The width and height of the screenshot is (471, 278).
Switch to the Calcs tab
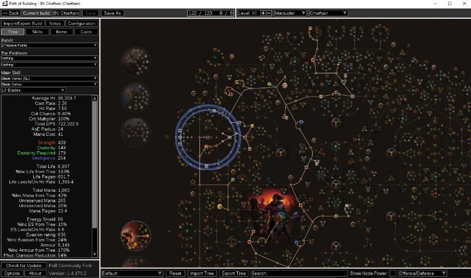86,32
